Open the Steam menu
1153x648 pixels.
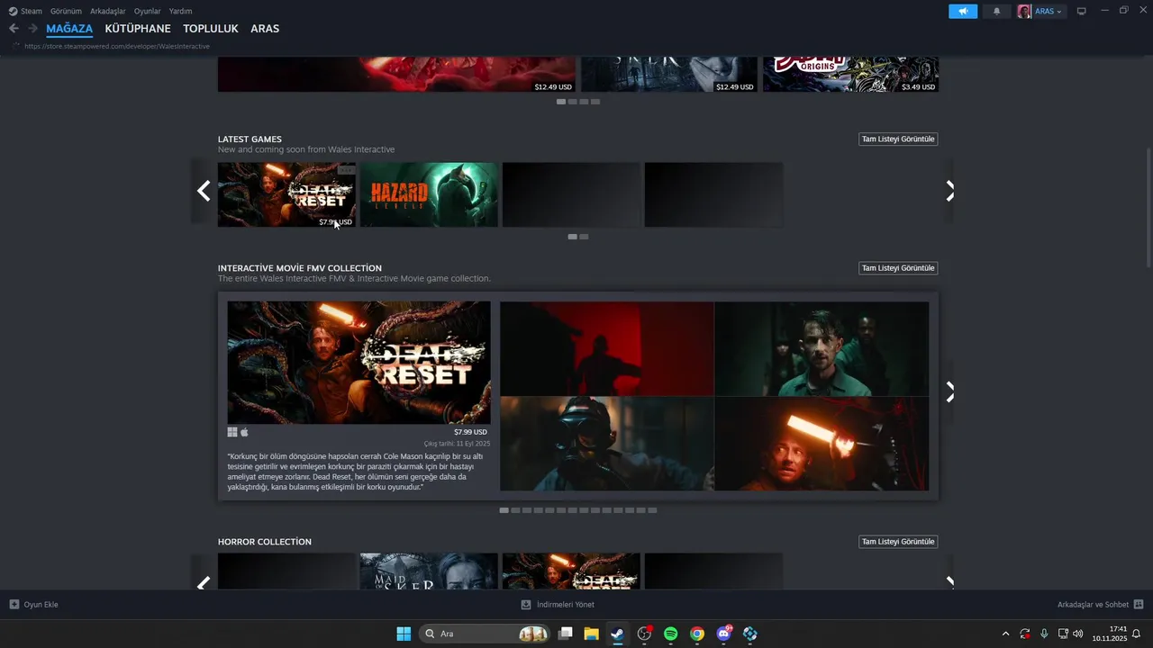(x=32, y=11)
